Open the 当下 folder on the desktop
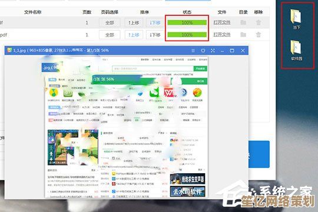The image size is (318, 212). click(296, 19)
